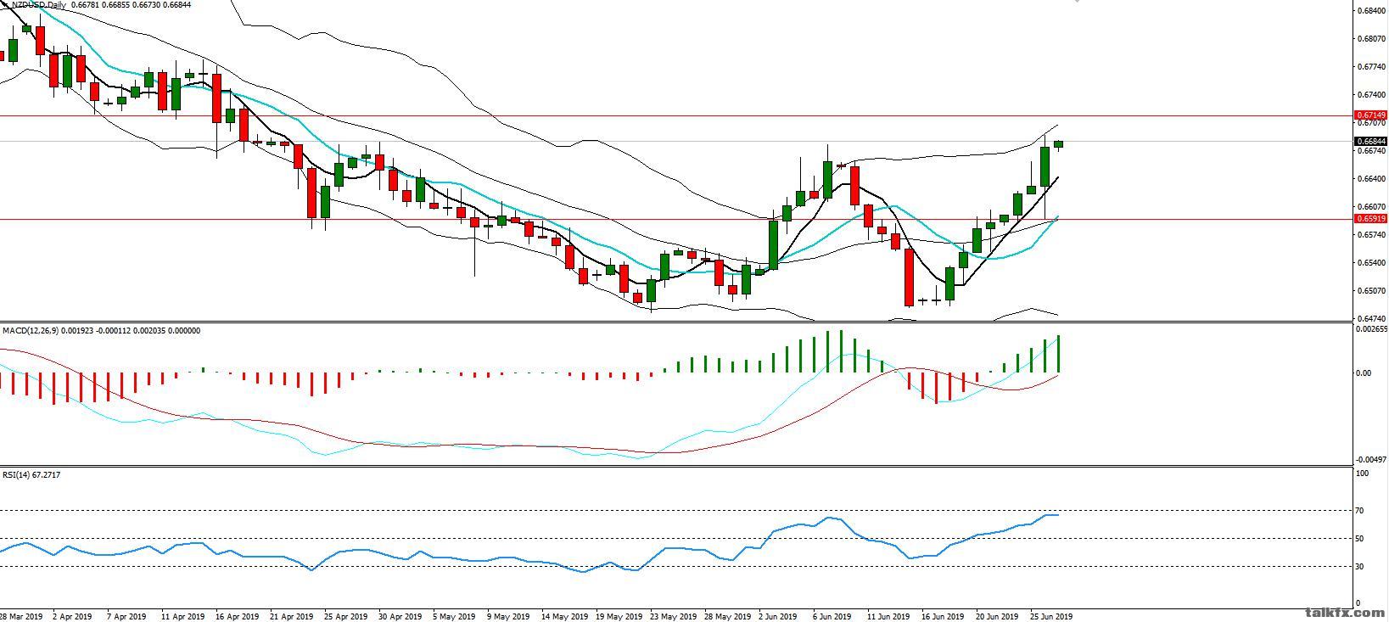Click the 0.66400 price scale label

pyautogui.click(x=1371, y=179)
